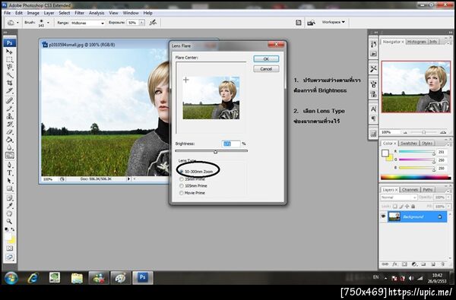The height and width of the screenshot is (300, 456).
Task: Select the Zoom magnifier tool
Action: coord(9,222)
